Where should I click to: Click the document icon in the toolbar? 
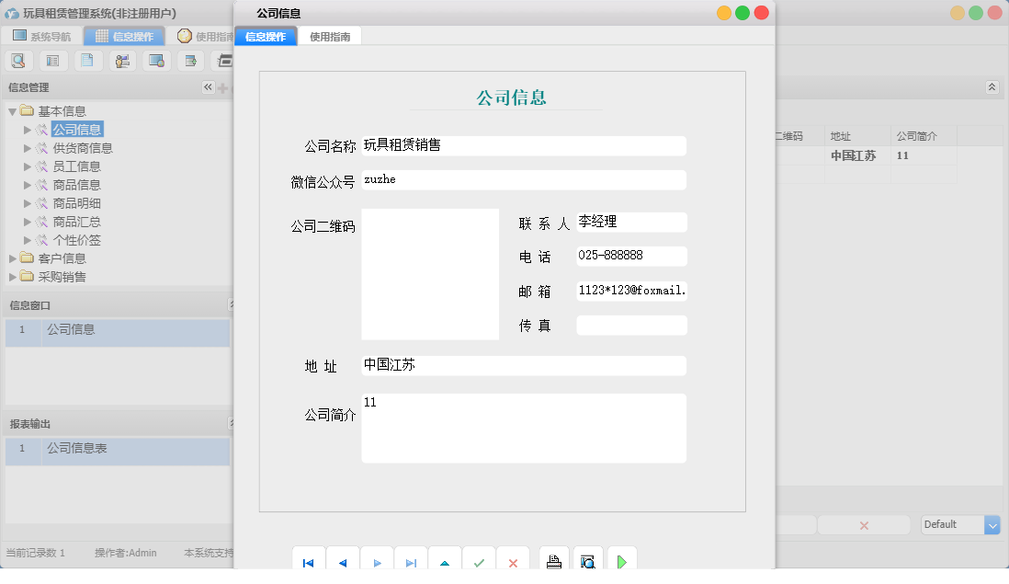(x=87, y=60)
